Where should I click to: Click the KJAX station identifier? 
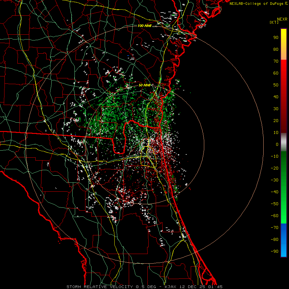coord(171,287)
